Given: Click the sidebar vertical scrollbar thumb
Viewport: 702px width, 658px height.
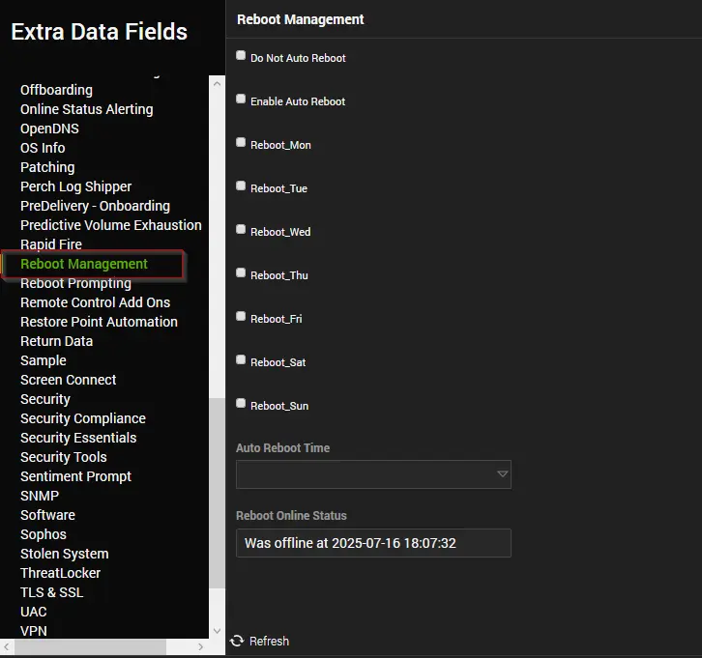Looking at the screenshot, I should pos(217,493).
